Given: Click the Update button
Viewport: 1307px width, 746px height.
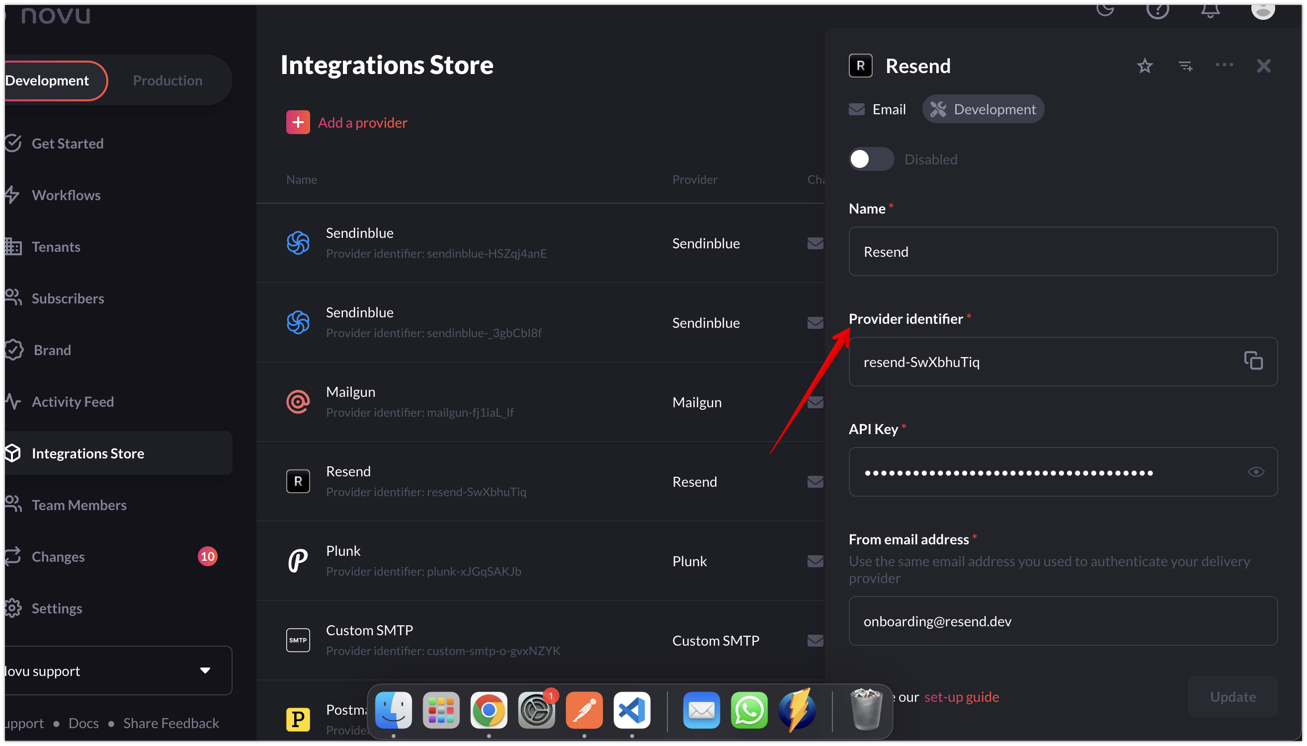Looking at the screenshot, I should [x=1232, y=696].
